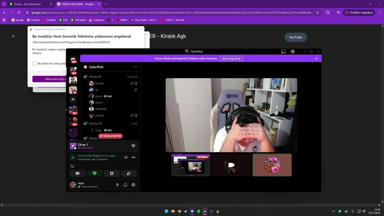Open google bookmark
Viewport: 384px width, 216px height.
pyautogui.click(x=17, y=20)
